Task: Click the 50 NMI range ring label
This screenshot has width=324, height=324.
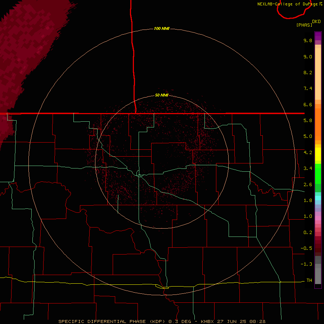Action: 162,95
